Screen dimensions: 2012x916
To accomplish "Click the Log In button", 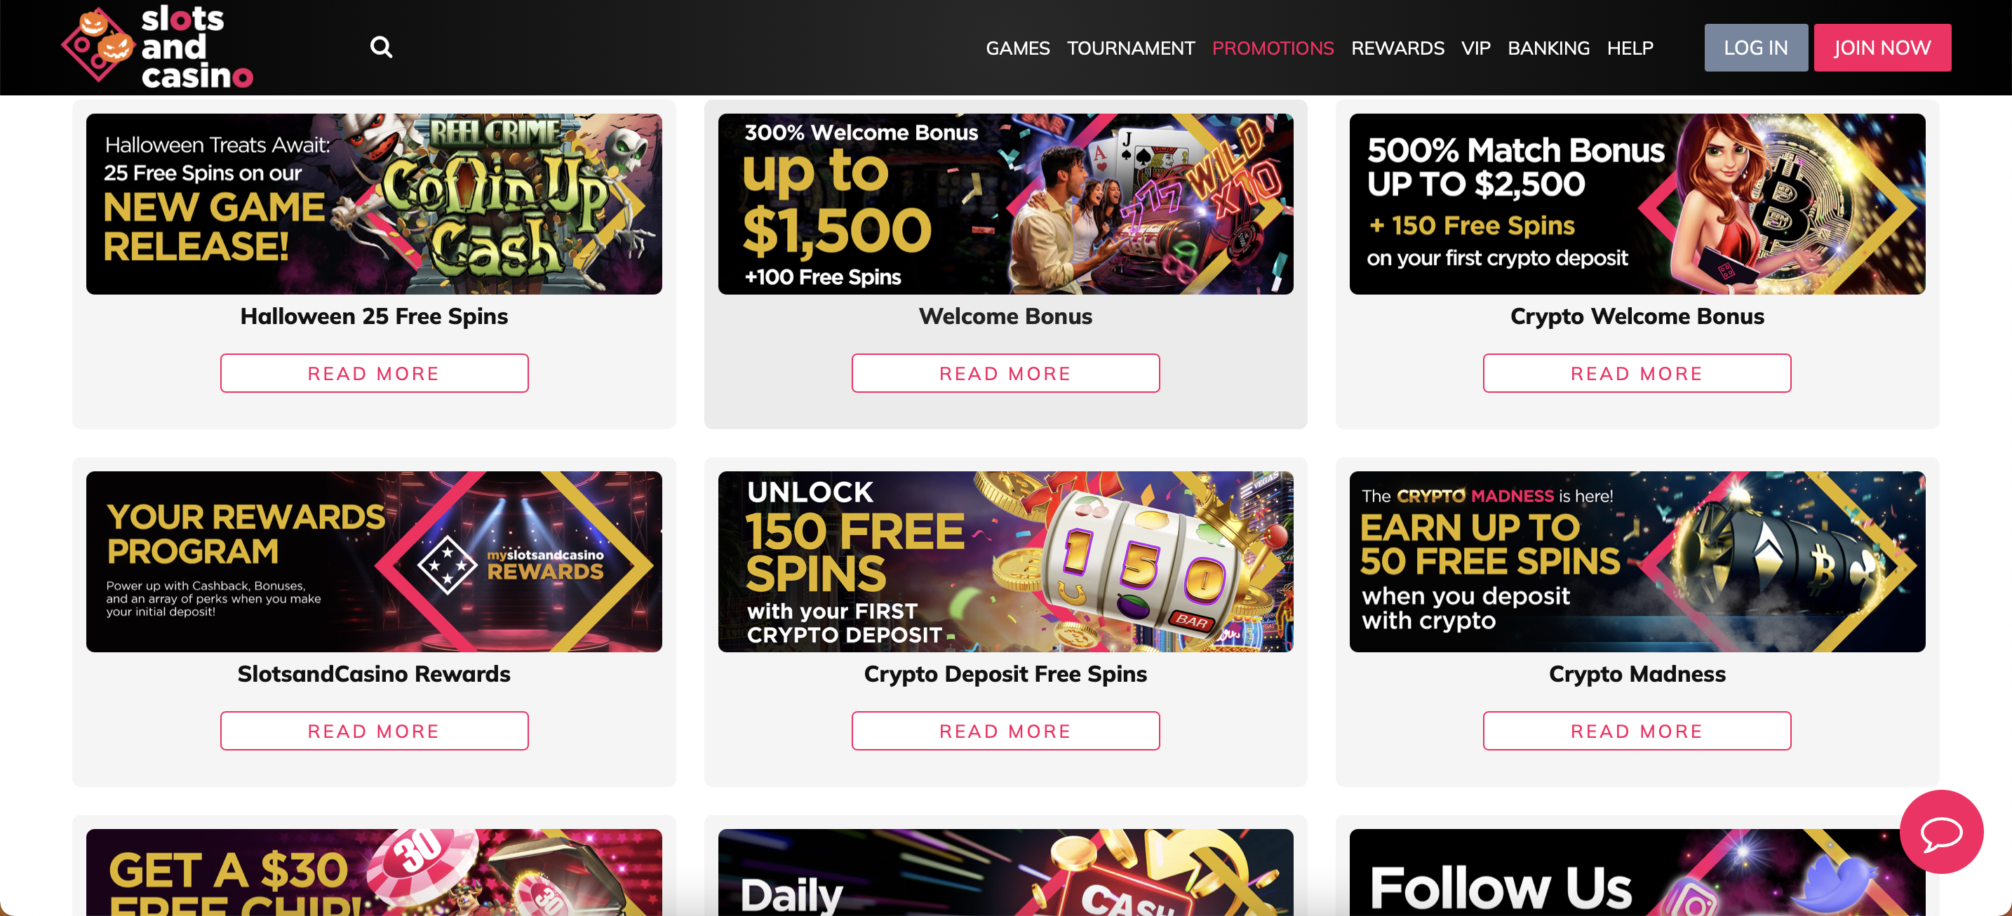I will (1756, 48).
